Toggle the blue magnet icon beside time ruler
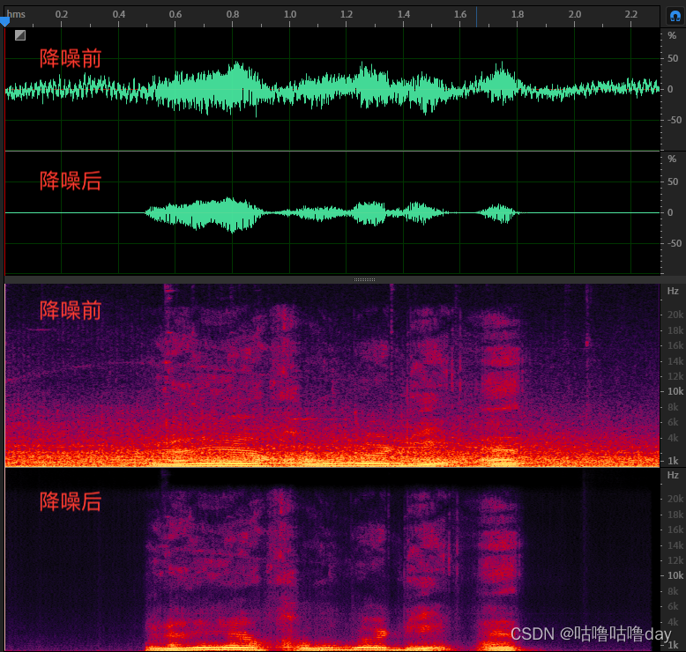The width and height of the screenshot is (686, 652). tap(675, 17)
